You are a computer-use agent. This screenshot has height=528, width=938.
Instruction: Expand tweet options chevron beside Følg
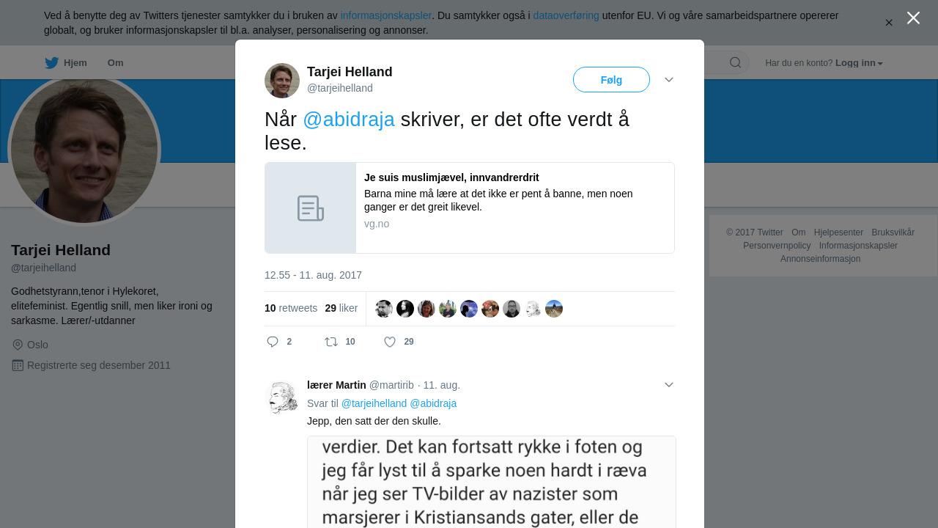click(668, 79)
